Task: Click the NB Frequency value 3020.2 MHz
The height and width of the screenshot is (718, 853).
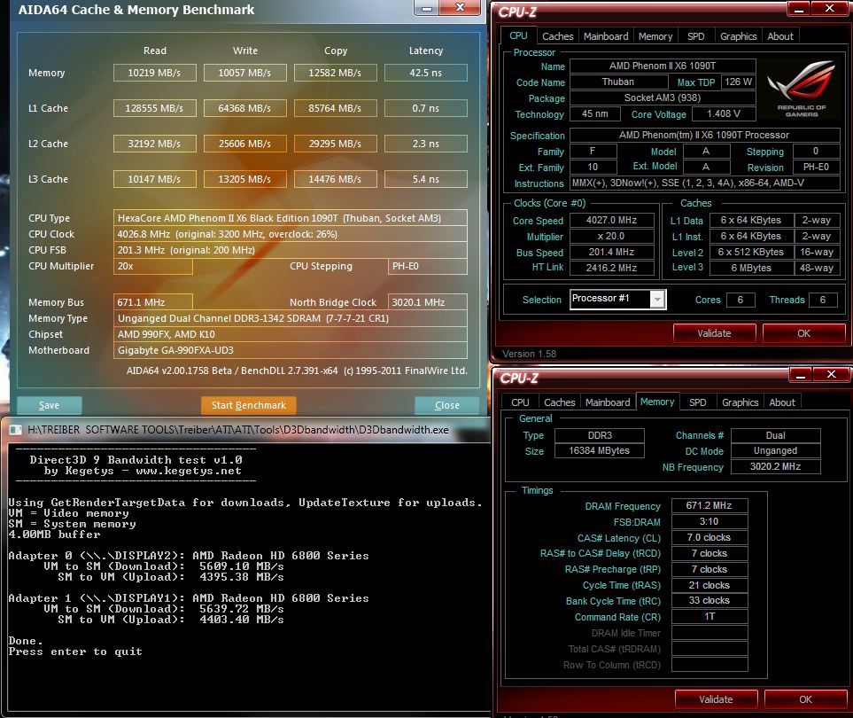Action: 775,466
